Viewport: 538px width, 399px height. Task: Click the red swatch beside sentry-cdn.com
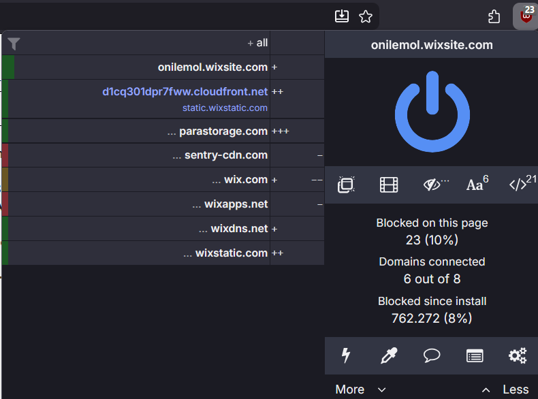(x=5, y=155)
